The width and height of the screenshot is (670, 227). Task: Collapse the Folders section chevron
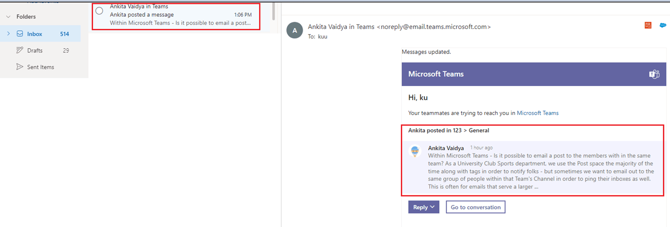(x=8, y=16)
